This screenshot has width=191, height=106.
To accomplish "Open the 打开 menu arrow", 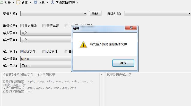I will pos(13,2).
